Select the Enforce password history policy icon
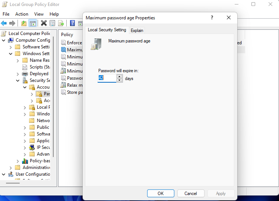This screenshot has height=201, width=279. coord(64,42)
